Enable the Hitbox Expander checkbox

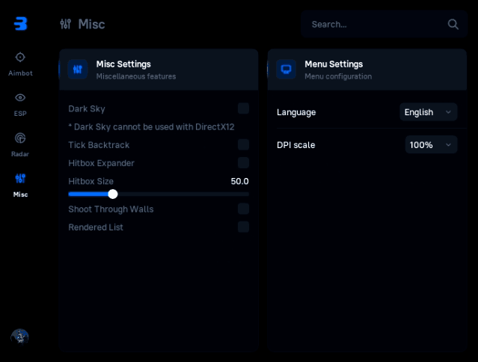pos(243,162)
